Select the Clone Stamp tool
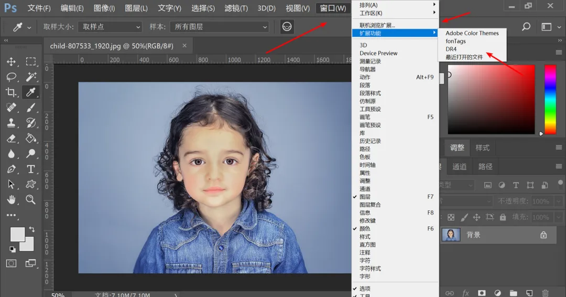The image size is (566, 297). (x=11, y=123)
